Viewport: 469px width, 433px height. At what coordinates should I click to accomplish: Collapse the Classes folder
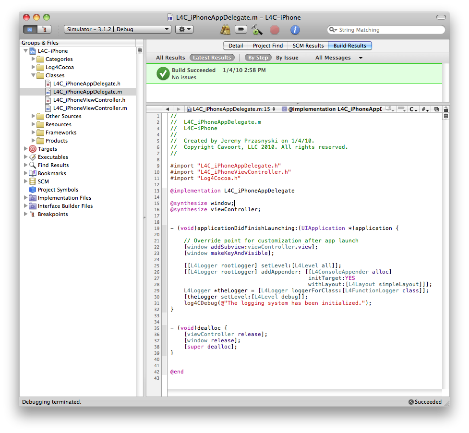coord(34,75)
